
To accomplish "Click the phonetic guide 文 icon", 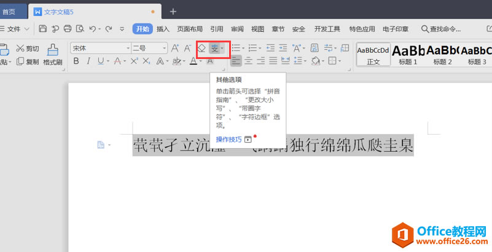I will pyautogui.click(x=214, y=49).
